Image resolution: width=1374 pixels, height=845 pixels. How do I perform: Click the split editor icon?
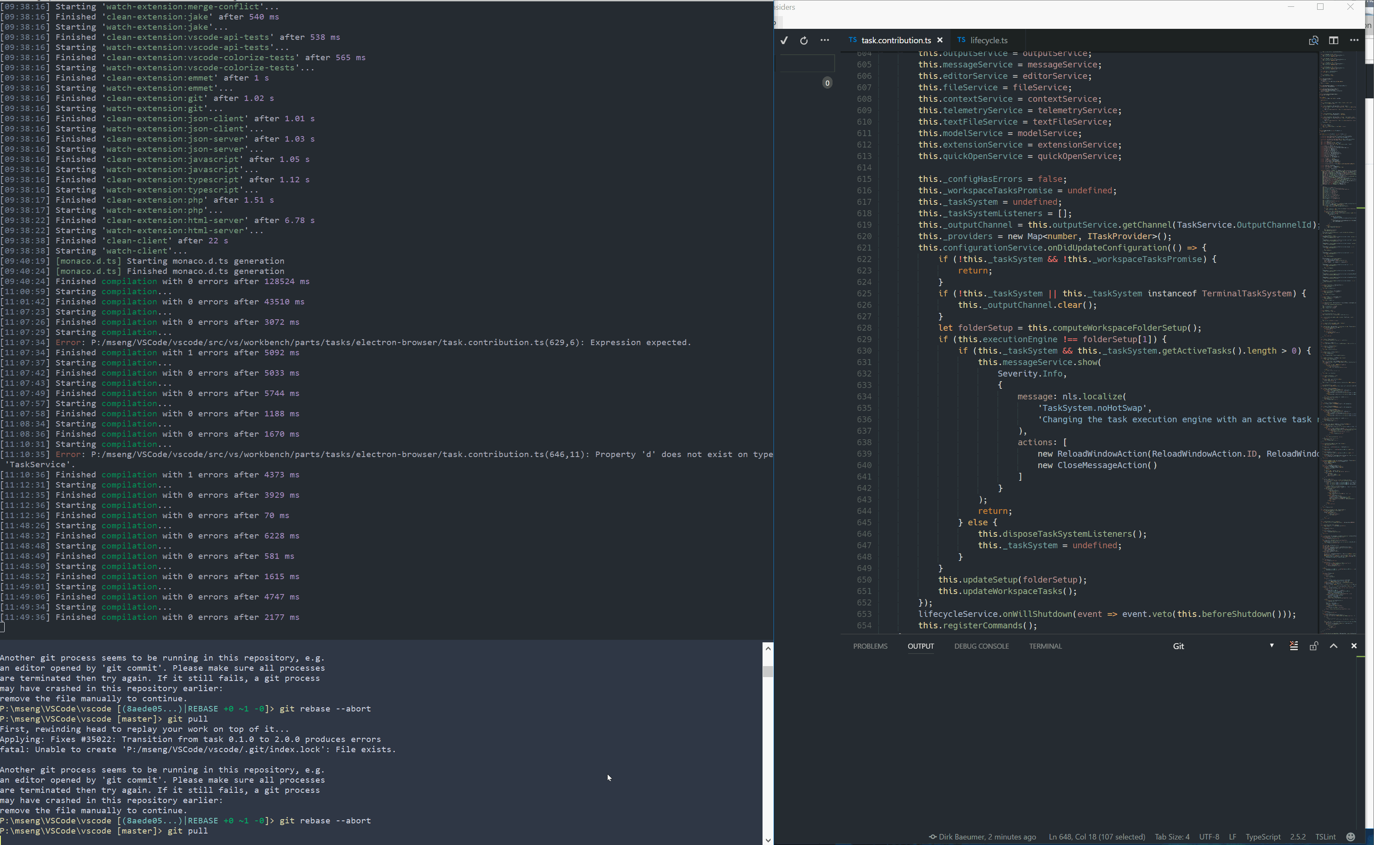coord(1334,40)
